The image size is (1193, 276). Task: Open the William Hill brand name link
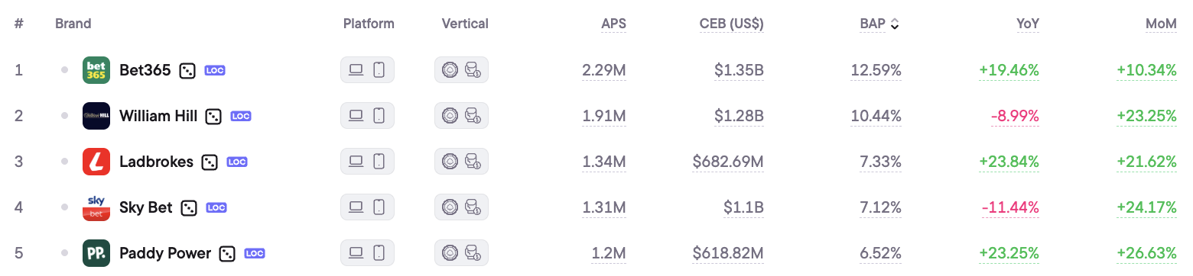click(158, 116)
